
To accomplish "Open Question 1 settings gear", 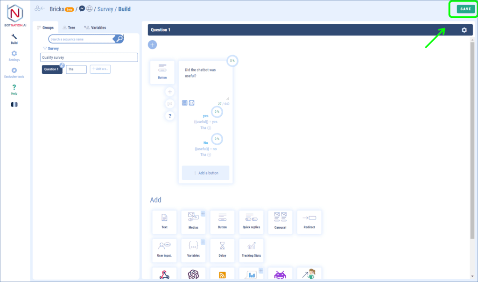I will tap(464, 30).
